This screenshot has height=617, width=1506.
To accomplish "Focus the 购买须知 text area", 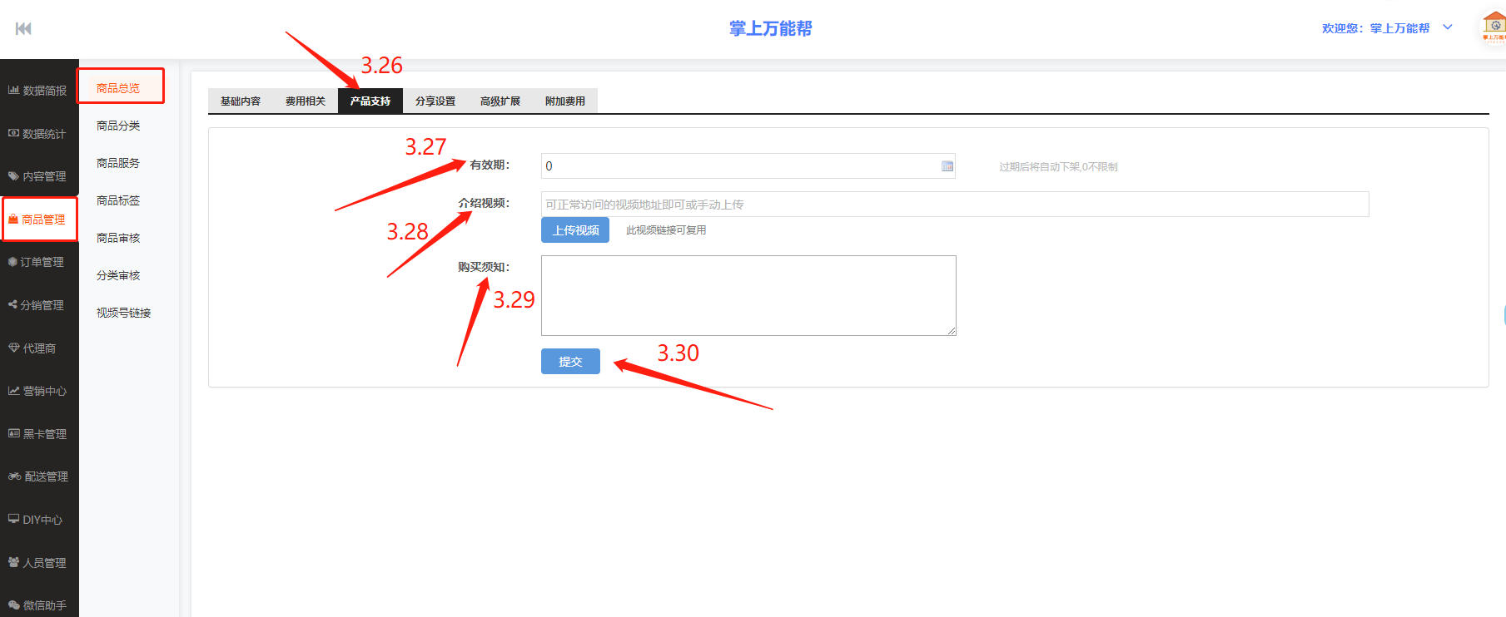I will pos(748,295).
